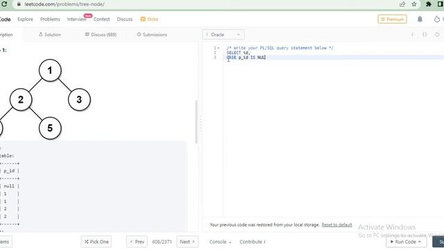Expand the Console panel
The width and height of the screenshot is (444, 250).
click(220, 242)
